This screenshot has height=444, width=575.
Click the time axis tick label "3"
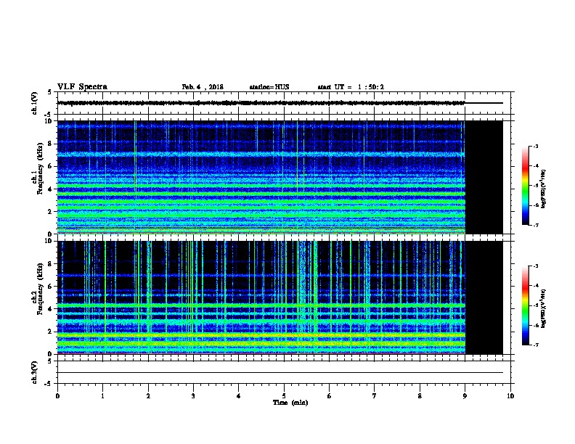click(193, 395)
